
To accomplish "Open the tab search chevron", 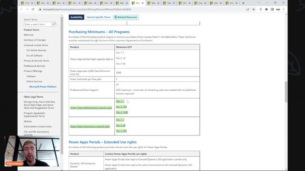I will coord(259,3).
